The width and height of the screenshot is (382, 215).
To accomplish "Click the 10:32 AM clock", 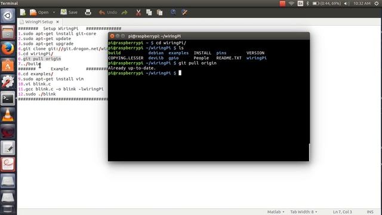I will click(362, 4).
